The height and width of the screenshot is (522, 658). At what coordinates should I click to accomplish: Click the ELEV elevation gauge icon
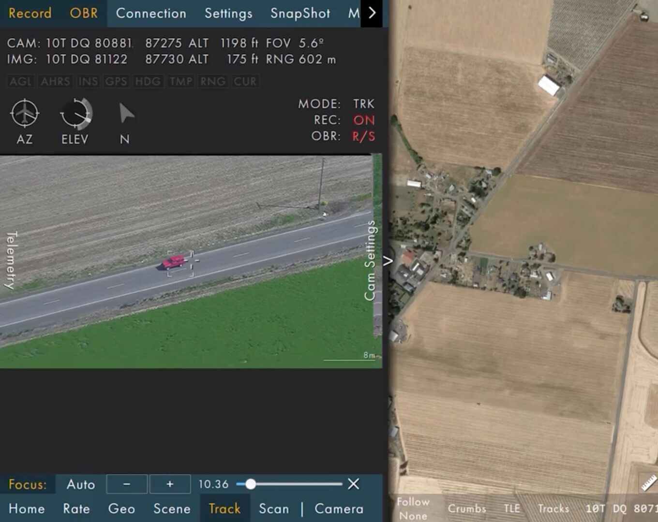[76, 114]
